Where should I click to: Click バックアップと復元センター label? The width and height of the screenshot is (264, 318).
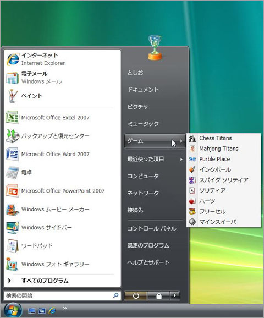[x=56, y=136]
